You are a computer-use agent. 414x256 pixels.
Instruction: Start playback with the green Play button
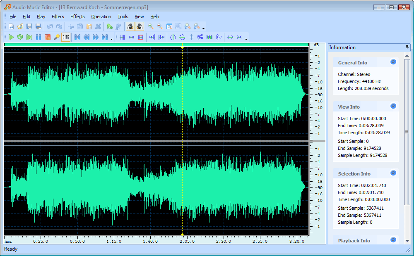(x=11, y=37)
